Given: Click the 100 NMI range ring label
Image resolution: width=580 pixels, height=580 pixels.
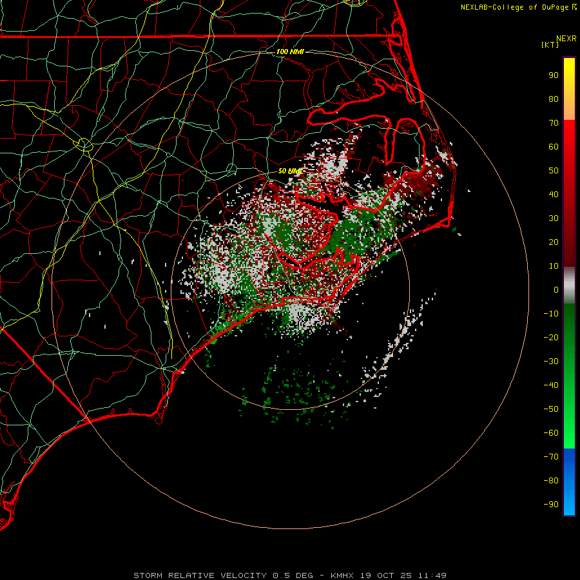Looking at the screenshot, I should [290, 52].
